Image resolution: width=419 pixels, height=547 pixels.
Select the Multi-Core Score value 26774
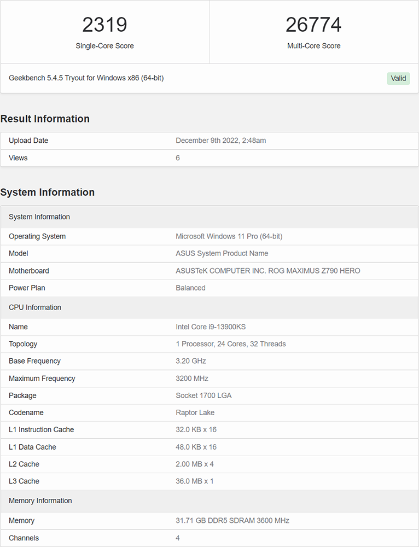click(313, 25)
